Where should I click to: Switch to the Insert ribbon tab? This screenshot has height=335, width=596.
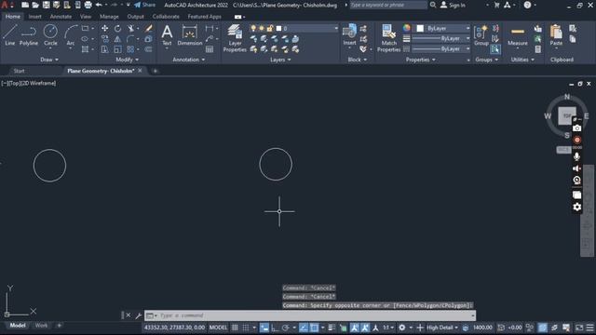click(x=35, y=17)
